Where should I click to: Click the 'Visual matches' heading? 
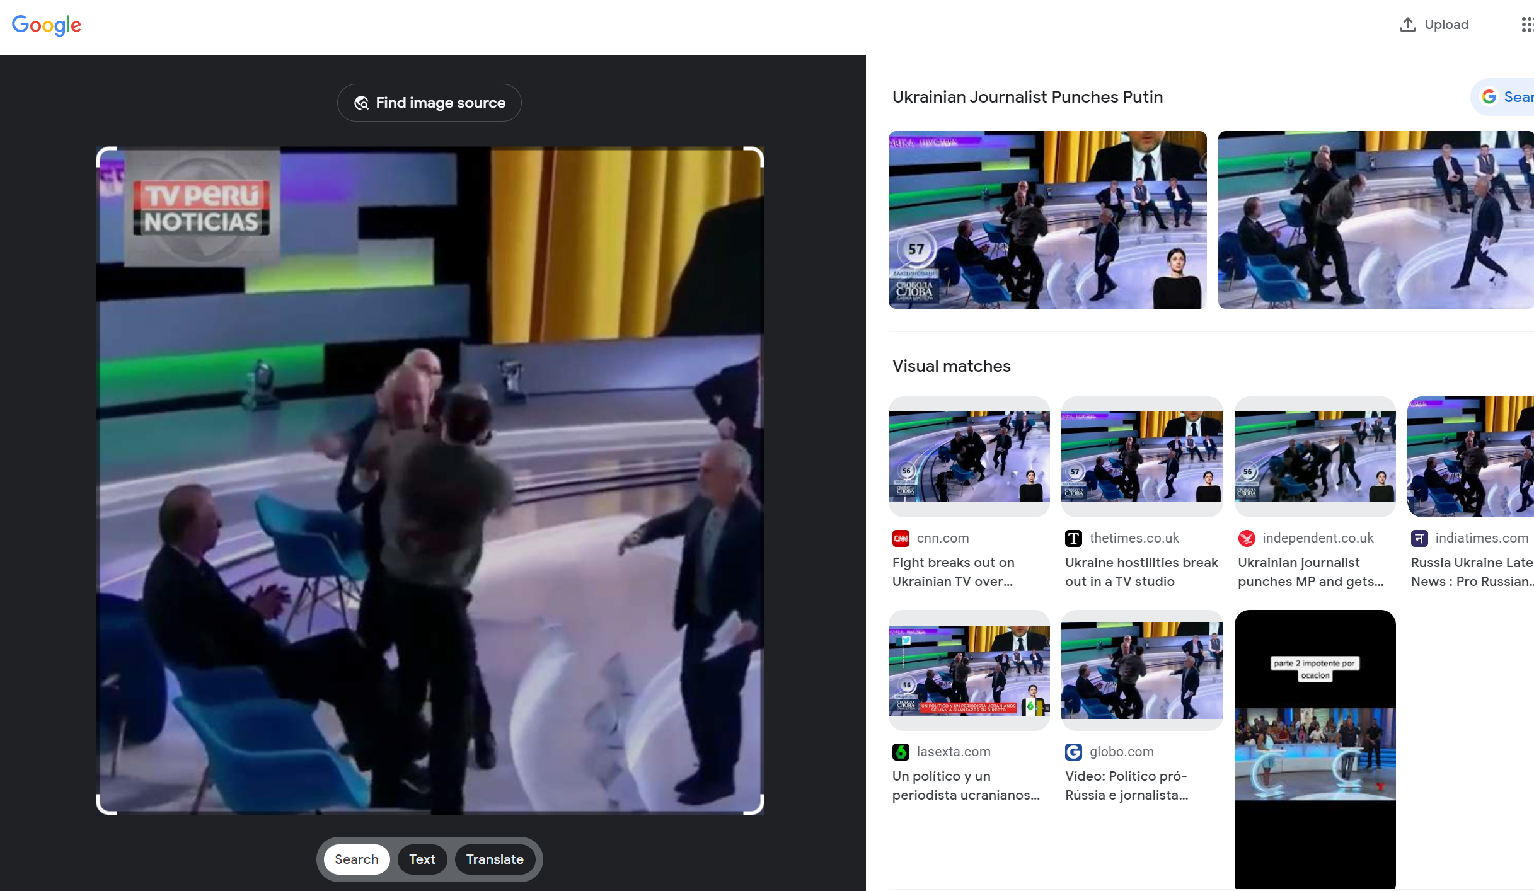pyautogui.click(x=951, y=366)
